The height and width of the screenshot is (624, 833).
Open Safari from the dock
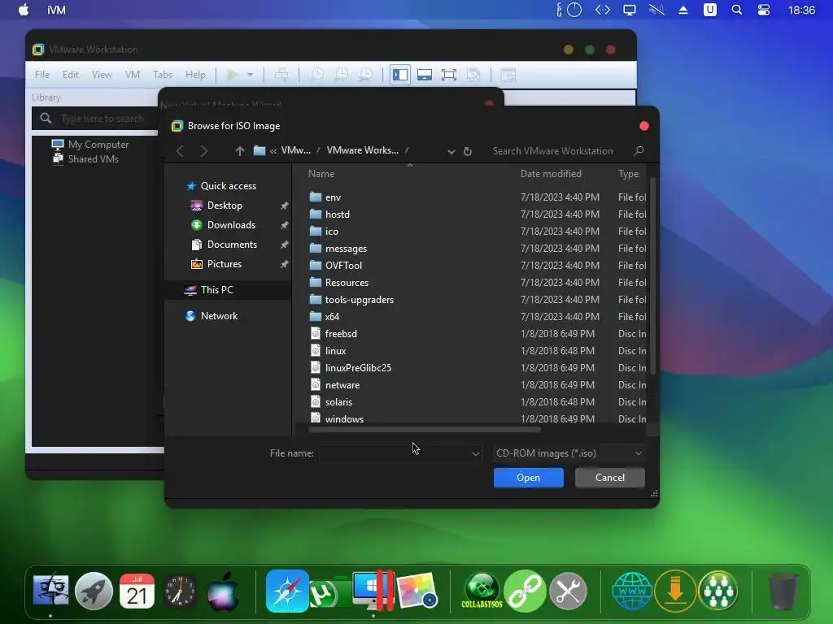[287, 591]
